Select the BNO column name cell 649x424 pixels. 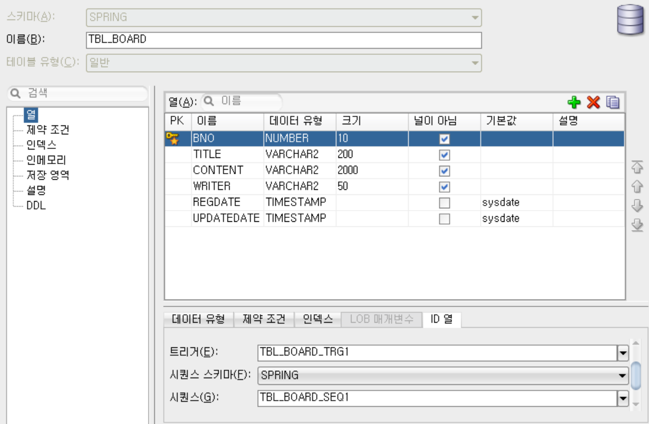click(227, 138)
